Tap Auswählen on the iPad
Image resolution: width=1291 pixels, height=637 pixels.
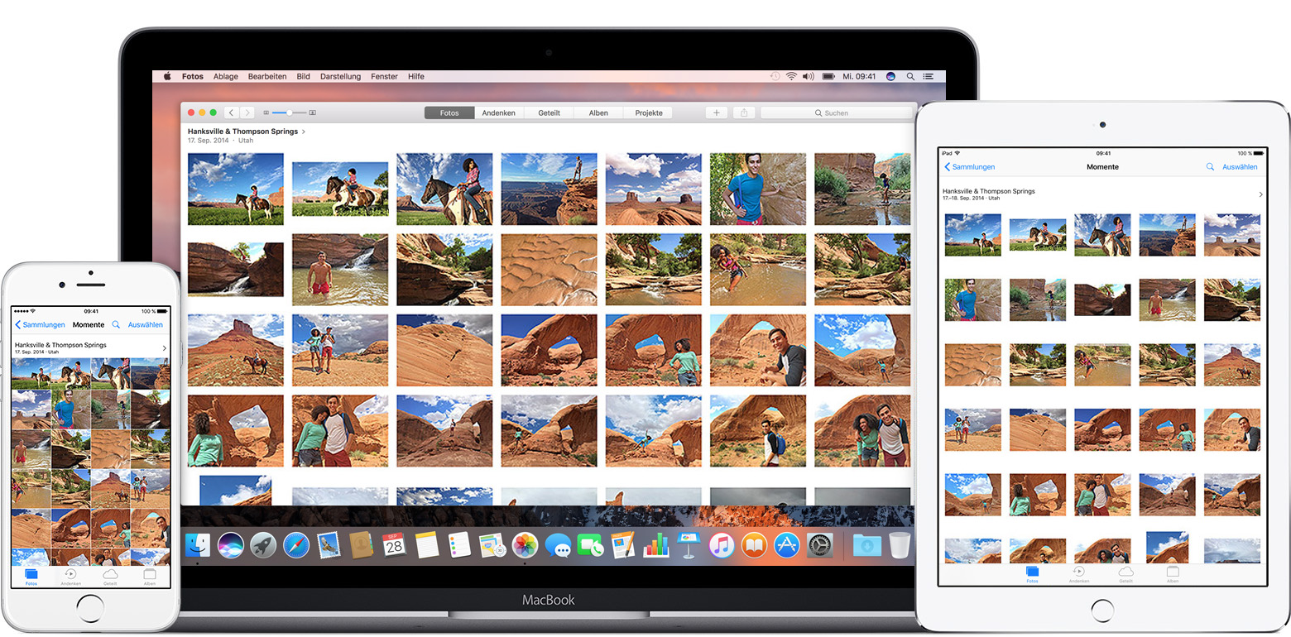[x=1240, y=167]
